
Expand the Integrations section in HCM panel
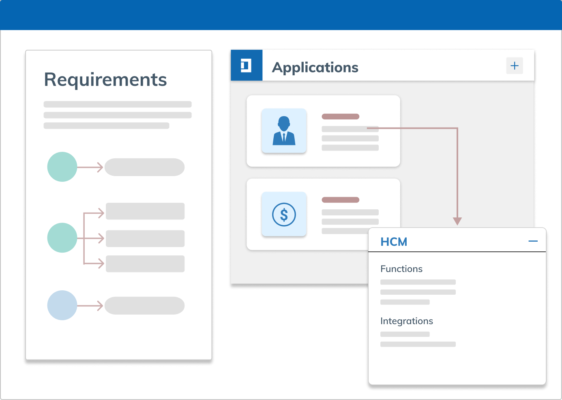(x=407, y=321)
